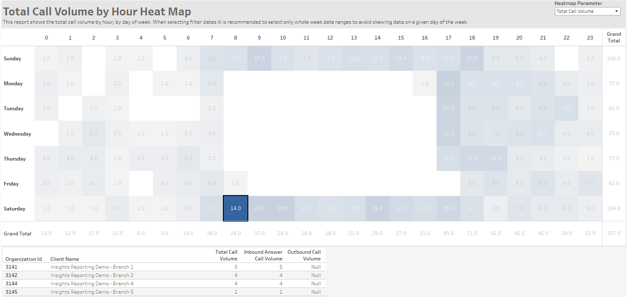Select Wednesday hour 2 cell showing 6.0

click(94, 134)
